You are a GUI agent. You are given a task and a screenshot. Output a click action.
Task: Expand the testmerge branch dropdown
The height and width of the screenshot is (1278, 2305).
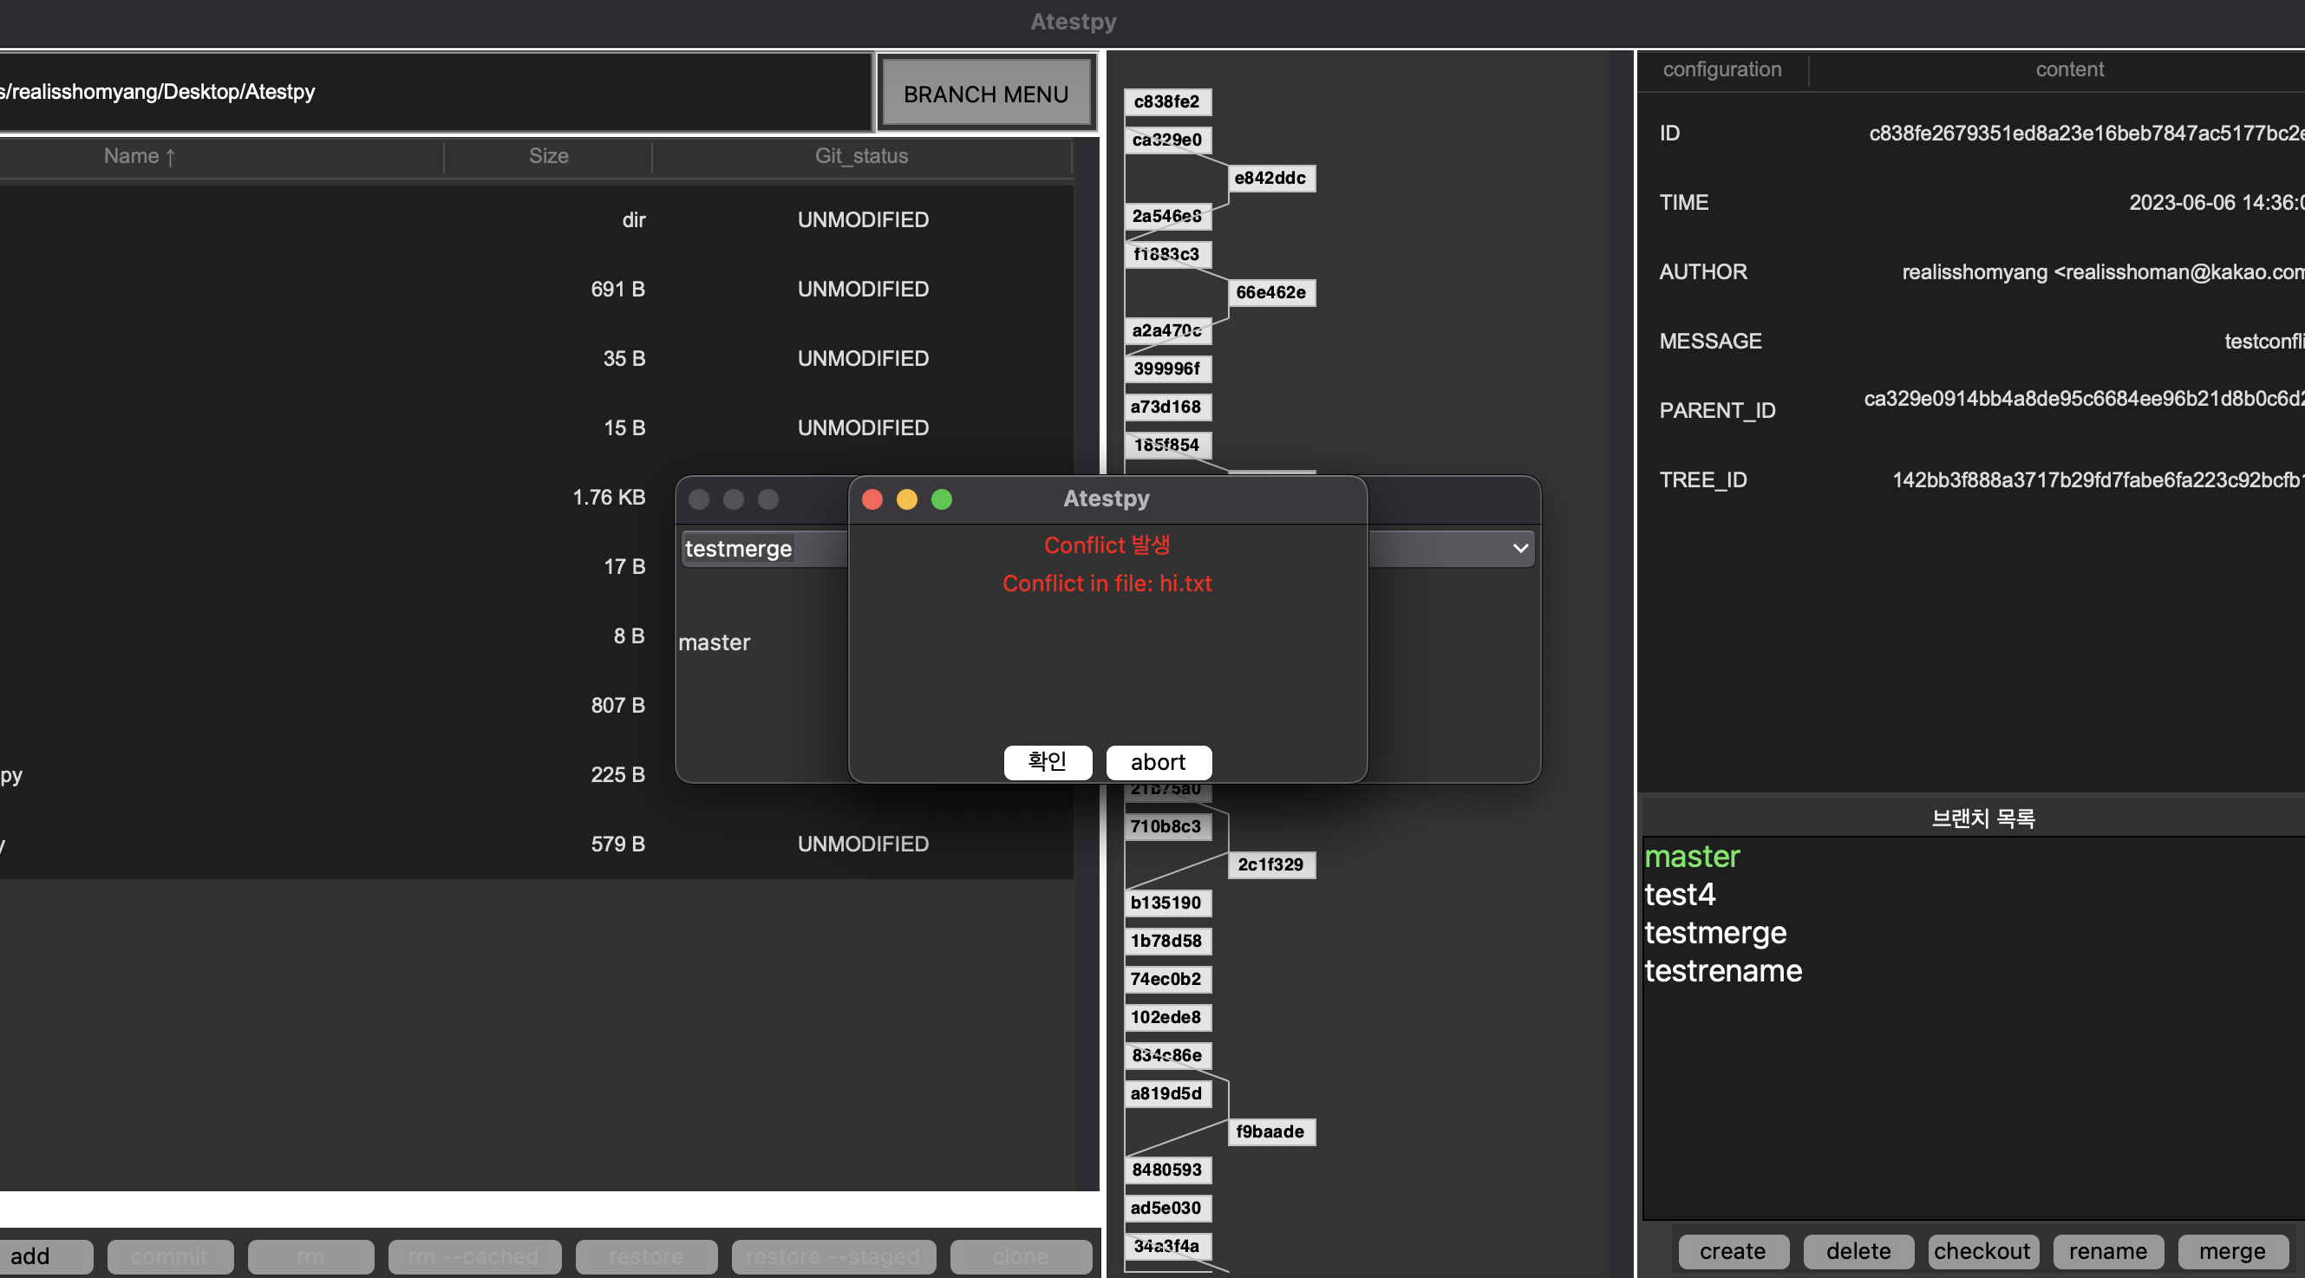(x=1519, y=548)
